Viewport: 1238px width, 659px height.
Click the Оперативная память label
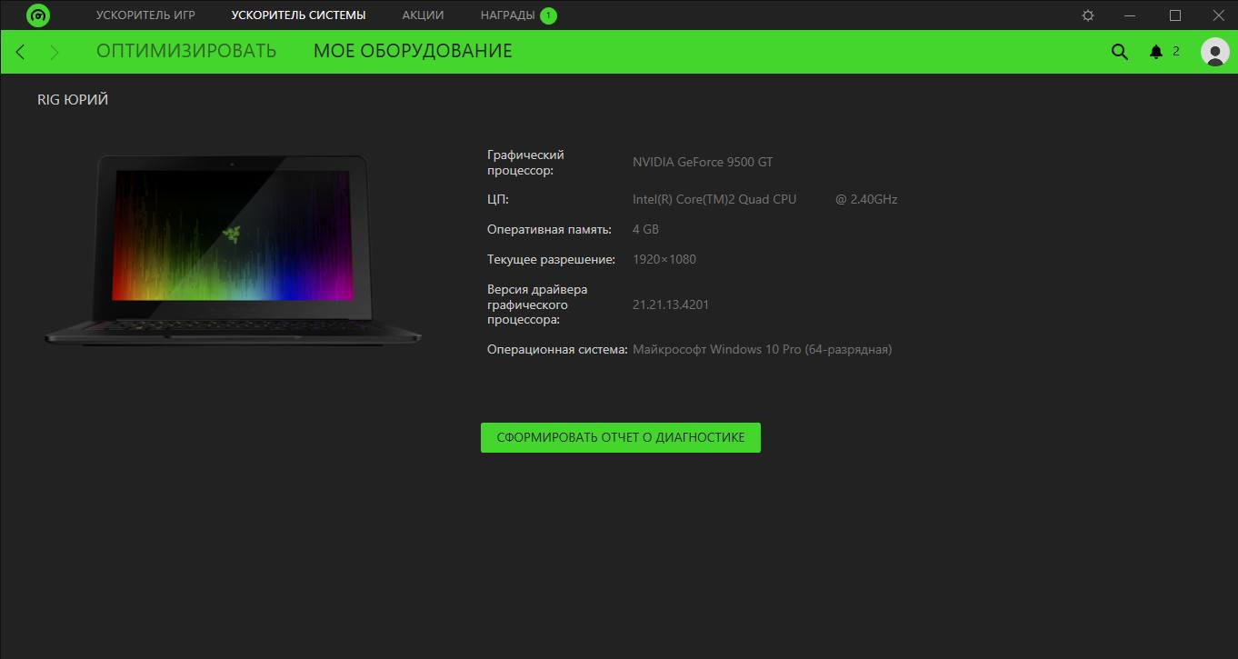coord(549,229)
